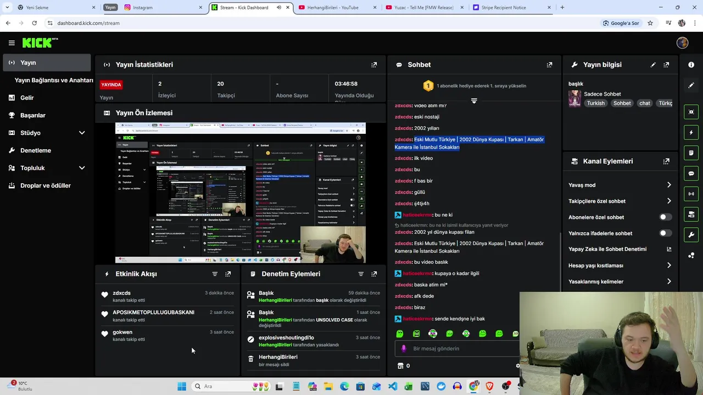The width and height of the screenshot is (703, 395).
Task: Toggle stream statistics broadcast-icon panel button
Action: point(691,194)
